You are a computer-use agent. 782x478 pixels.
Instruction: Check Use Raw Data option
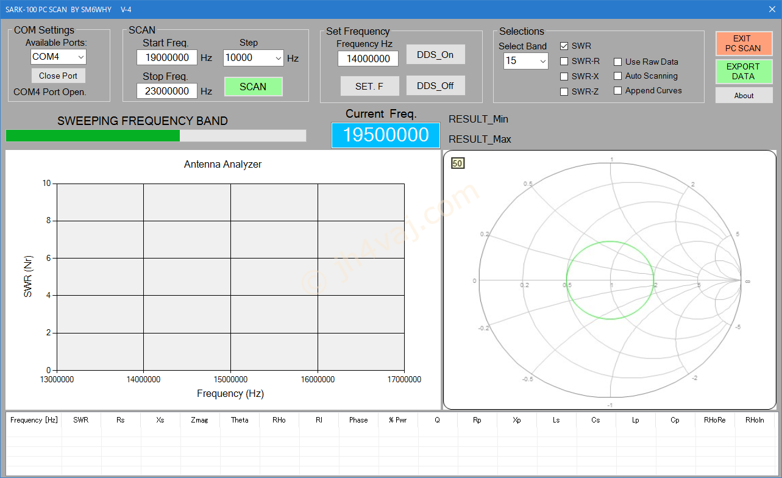point(618,62)
